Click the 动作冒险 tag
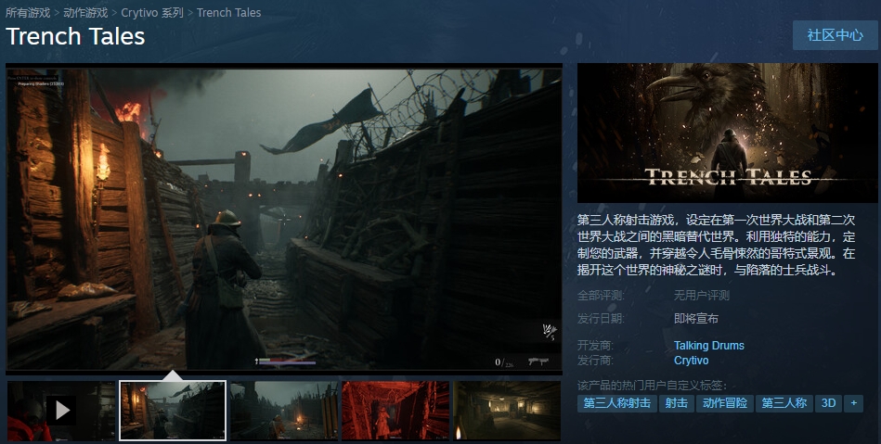 [725, 403]
